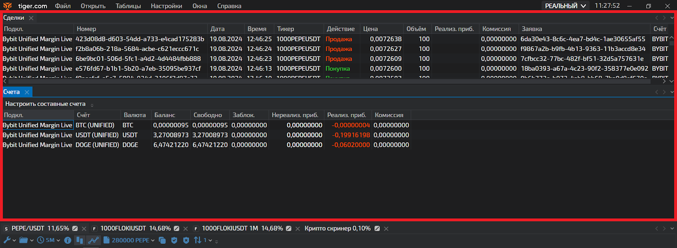Open the Таблицы menu
This screenshot has height=248, width=677.
(128, 6)
